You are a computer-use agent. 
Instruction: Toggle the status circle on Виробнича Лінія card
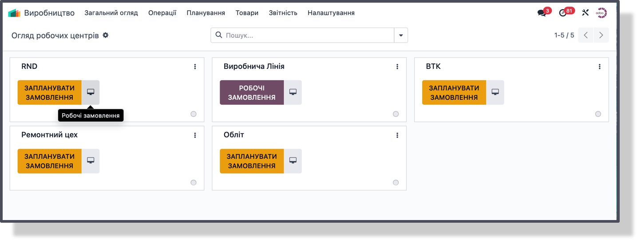396,114
